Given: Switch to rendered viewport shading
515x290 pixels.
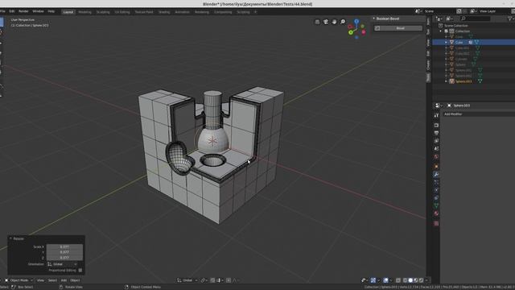Looking at the screenshot, I should click(x=421, y=280).
